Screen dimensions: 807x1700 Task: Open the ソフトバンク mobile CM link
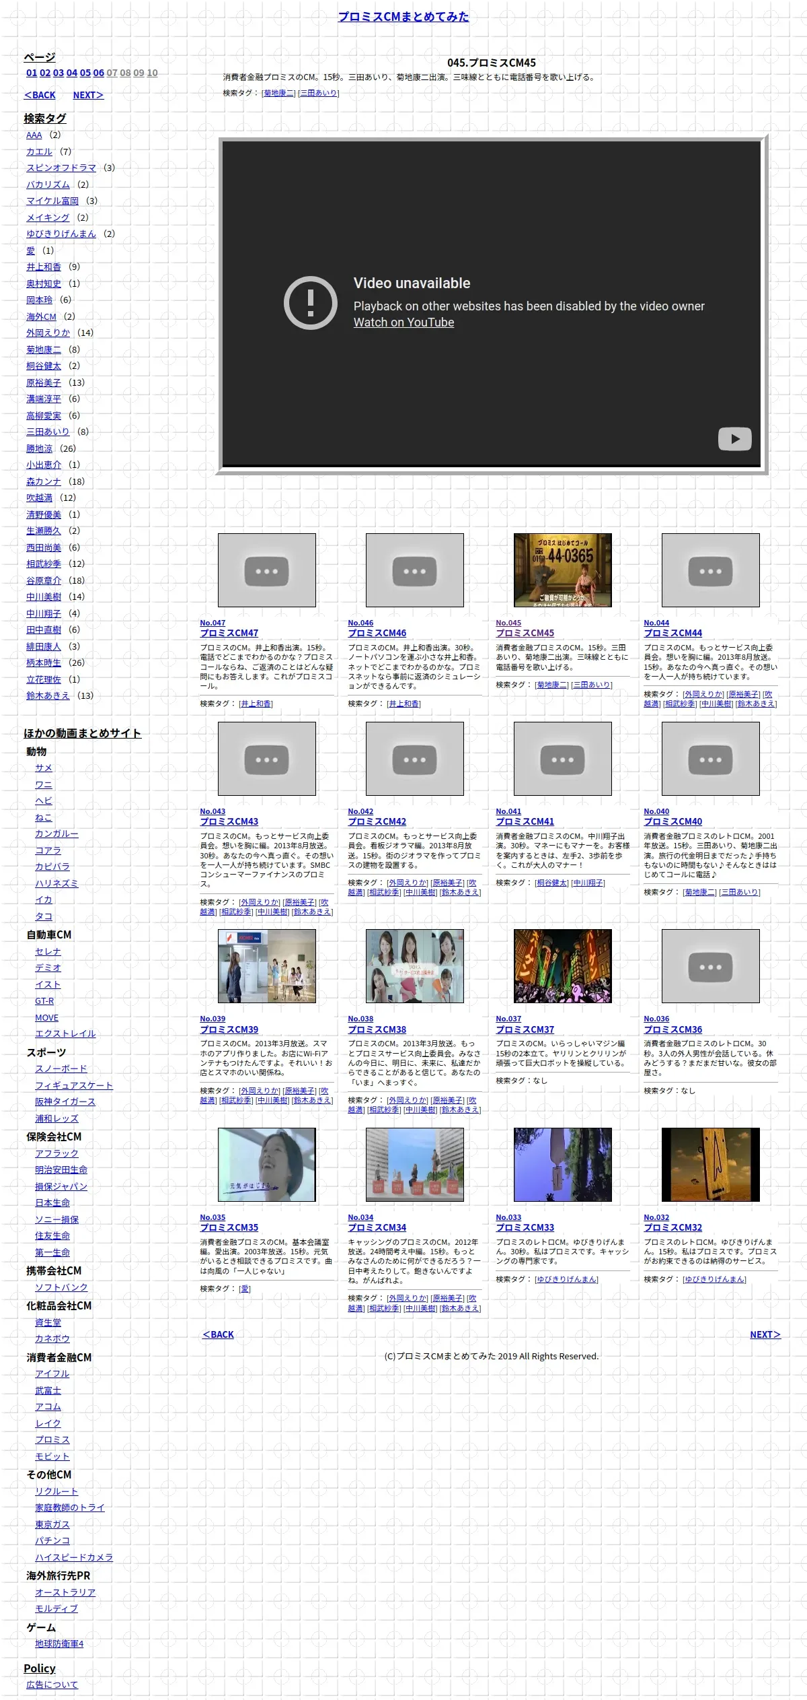[61, 1287]
